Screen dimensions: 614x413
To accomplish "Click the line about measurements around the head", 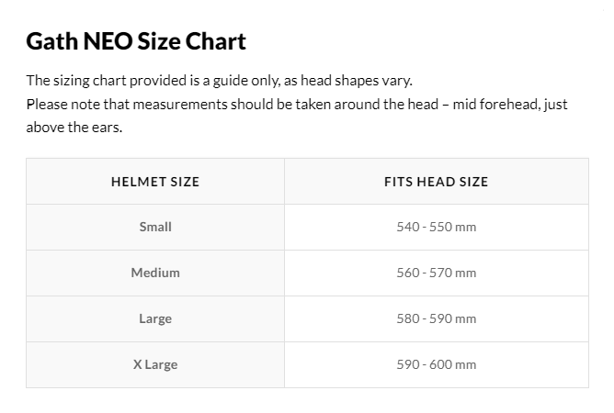I will [x=297, y=105].
